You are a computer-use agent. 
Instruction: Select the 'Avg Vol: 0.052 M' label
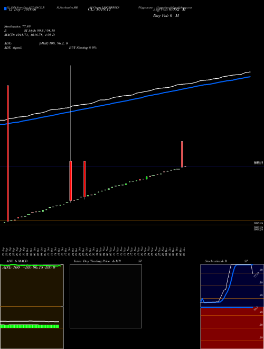click(x=169, y=10)
